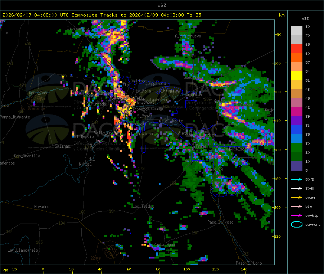Screen dimensions: 324x274
Task: Click the 'N_1' map label
Action: (x=92, y=159)
